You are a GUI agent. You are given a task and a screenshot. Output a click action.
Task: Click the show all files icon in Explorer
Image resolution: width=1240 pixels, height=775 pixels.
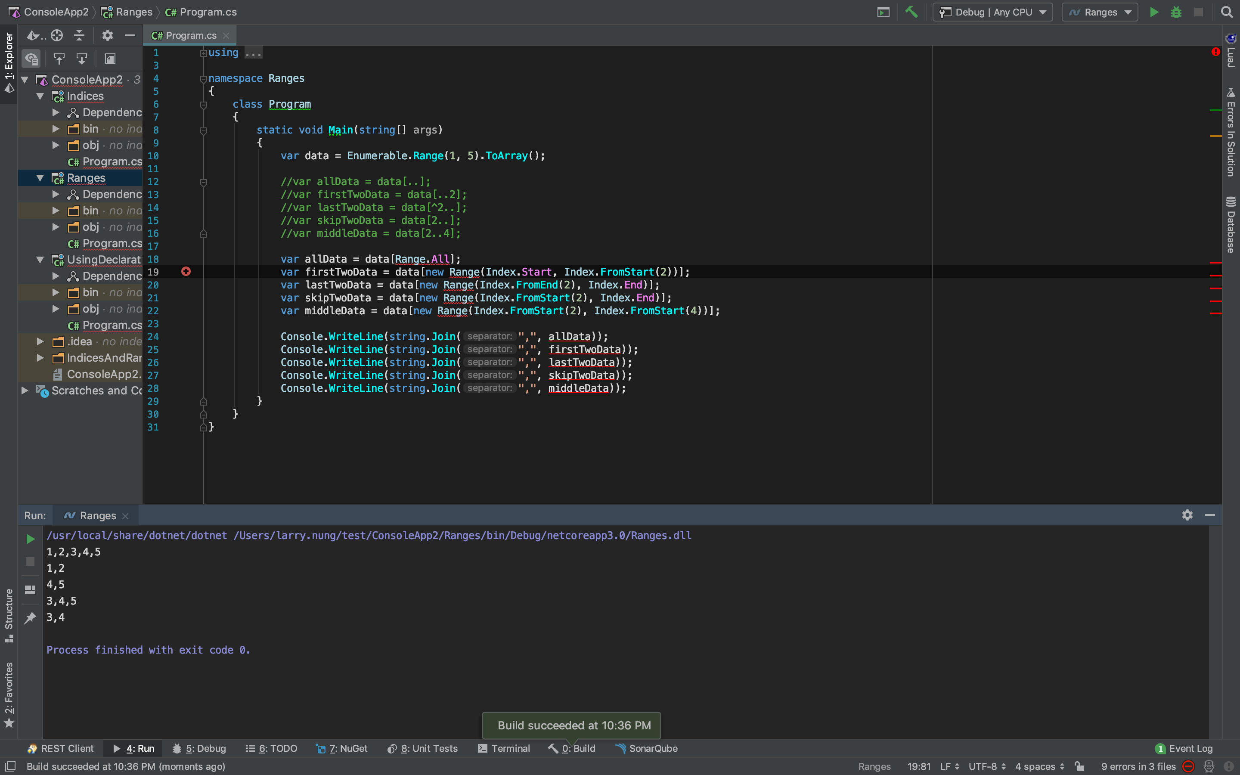click(31, 59)
